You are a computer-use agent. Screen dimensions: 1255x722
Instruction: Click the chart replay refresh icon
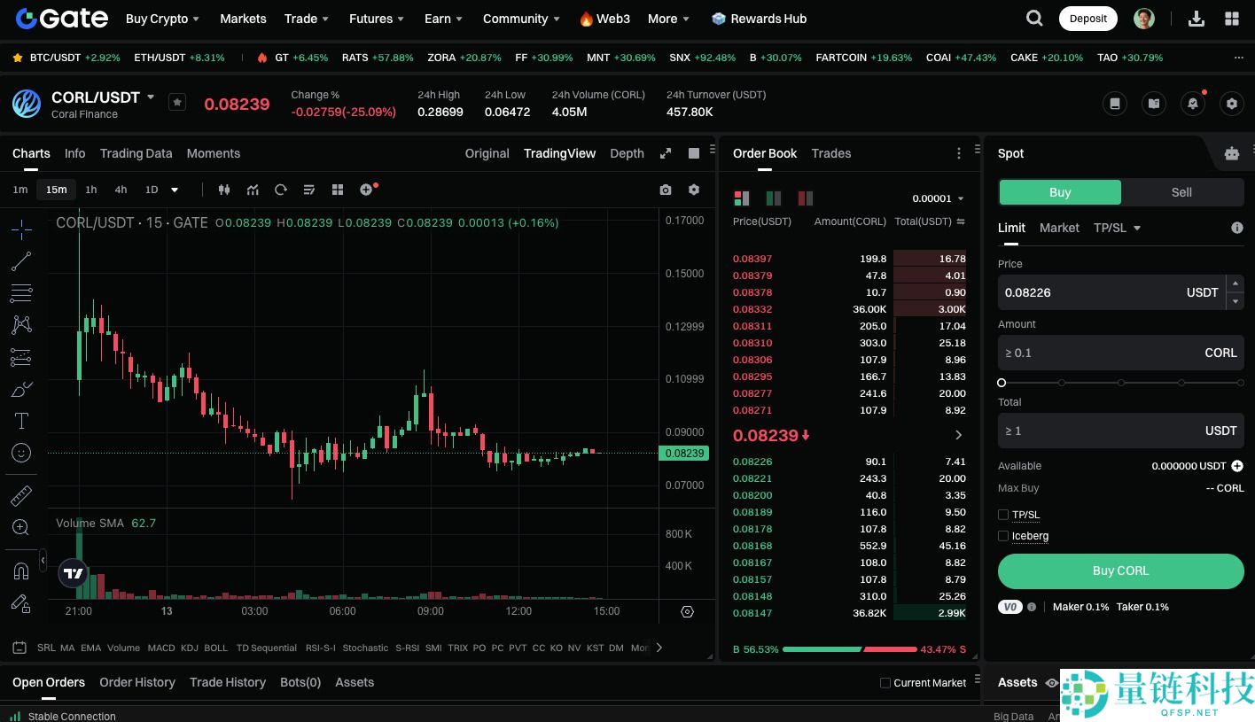tap(281, 190)
